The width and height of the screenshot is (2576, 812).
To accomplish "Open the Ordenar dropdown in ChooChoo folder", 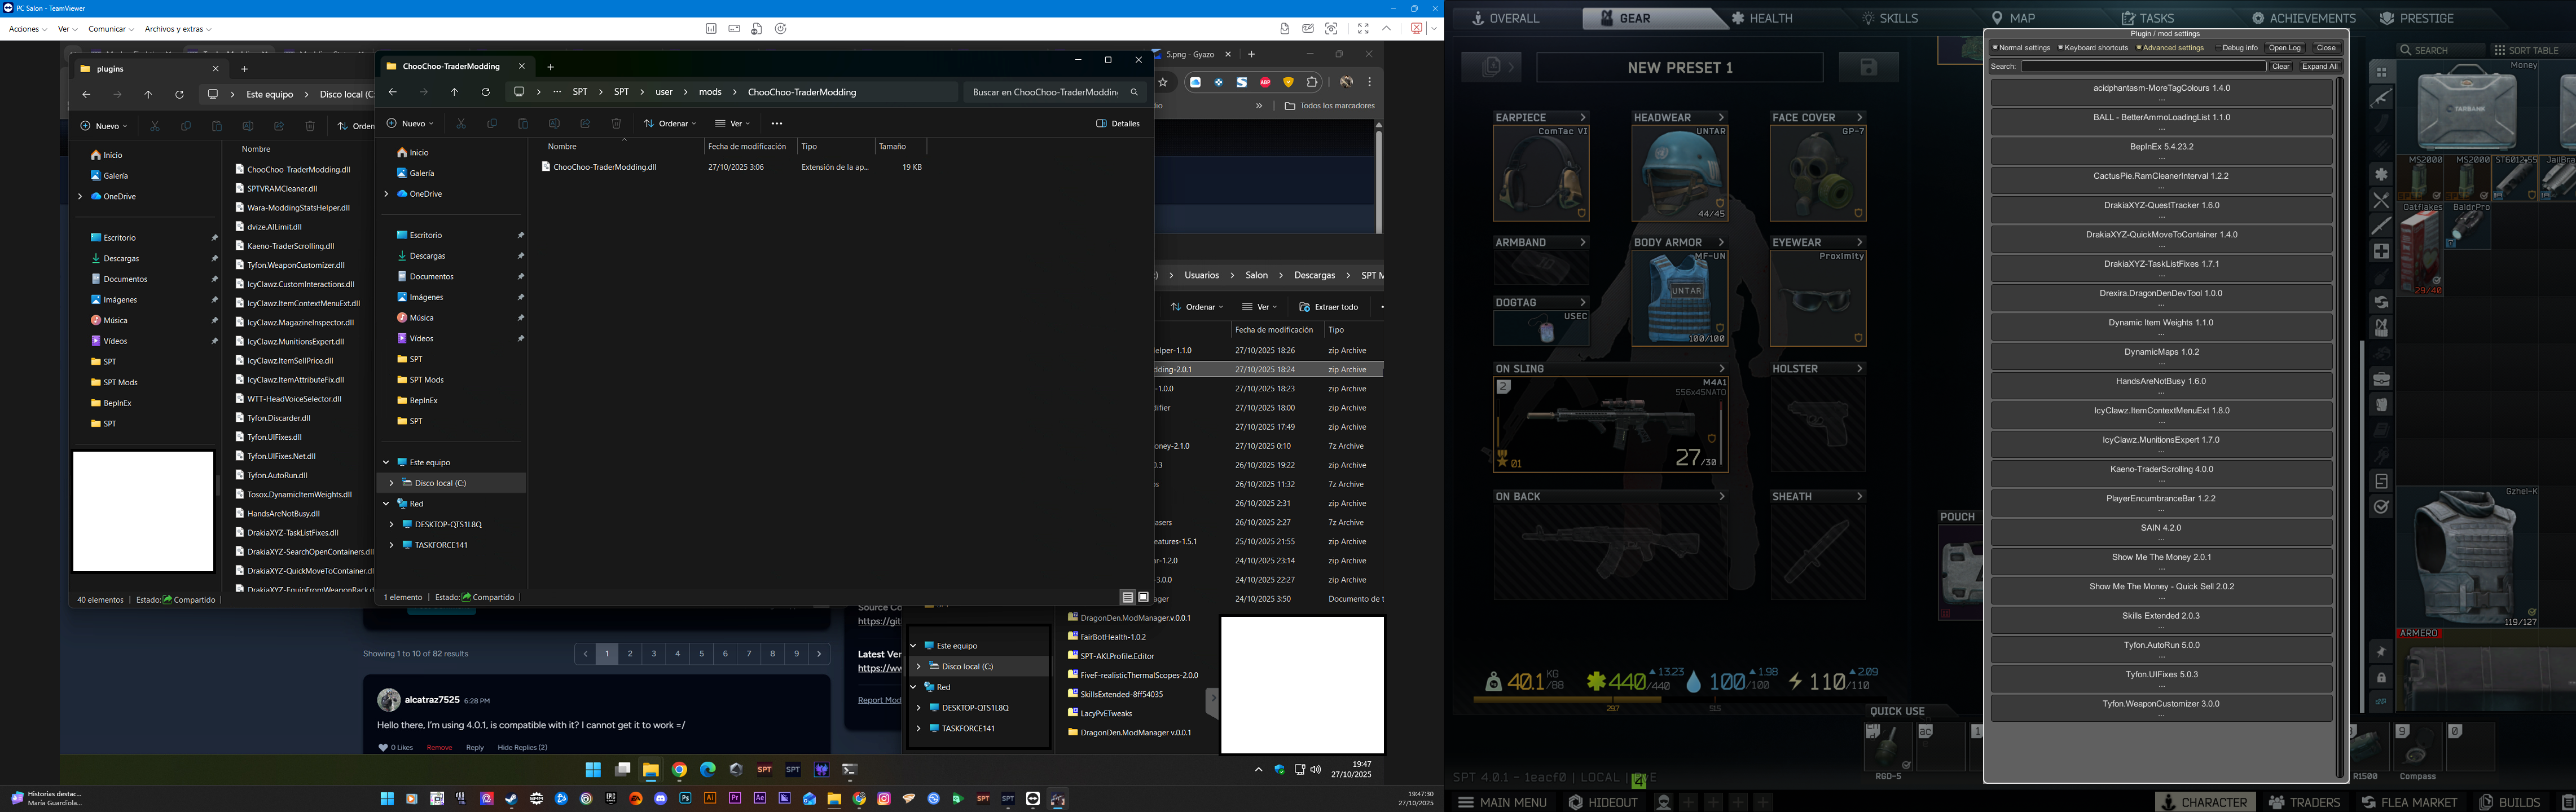I will point(670,123).
